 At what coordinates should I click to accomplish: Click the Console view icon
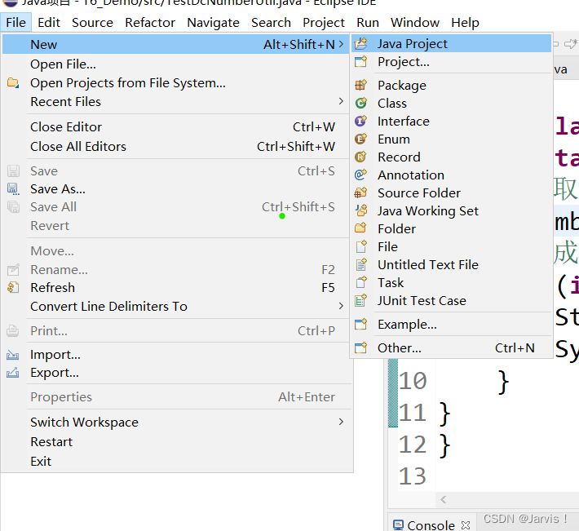point(398,524)
